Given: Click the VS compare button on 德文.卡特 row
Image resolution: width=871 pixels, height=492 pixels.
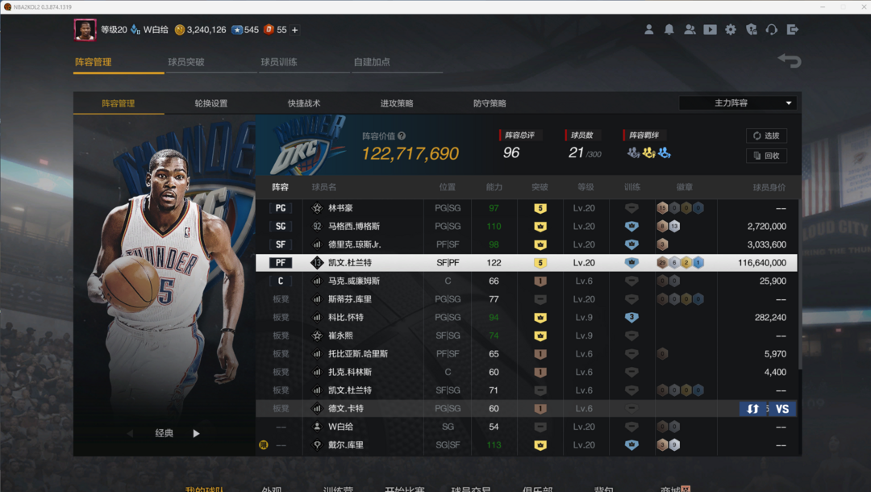Looking at the screenshot, I should coord(782,409).
